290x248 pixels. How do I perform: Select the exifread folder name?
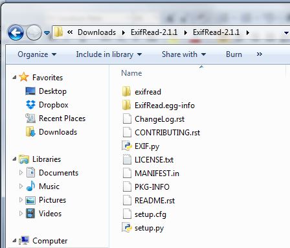(148, 92)
